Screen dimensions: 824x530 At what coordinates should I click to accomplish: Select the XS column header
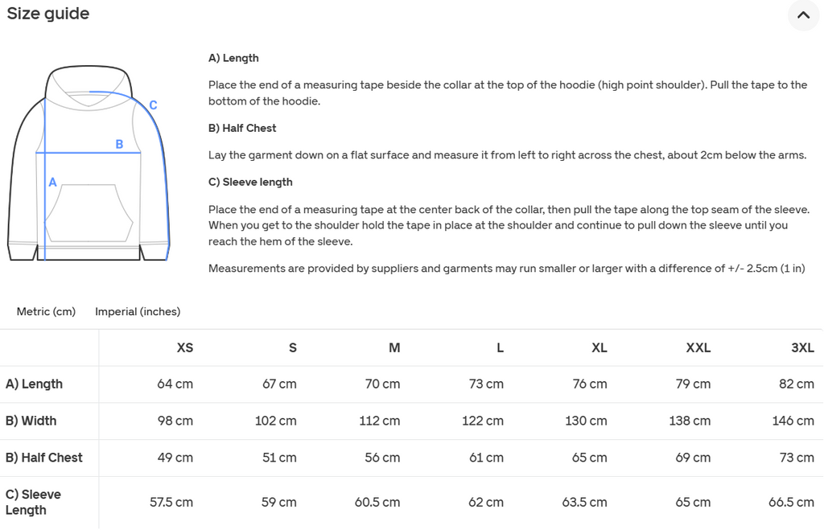tap(185, 347)
